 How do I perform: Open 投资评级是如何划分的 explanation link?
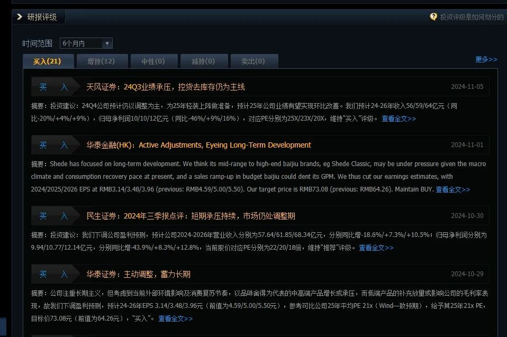[x=472, y=17]
